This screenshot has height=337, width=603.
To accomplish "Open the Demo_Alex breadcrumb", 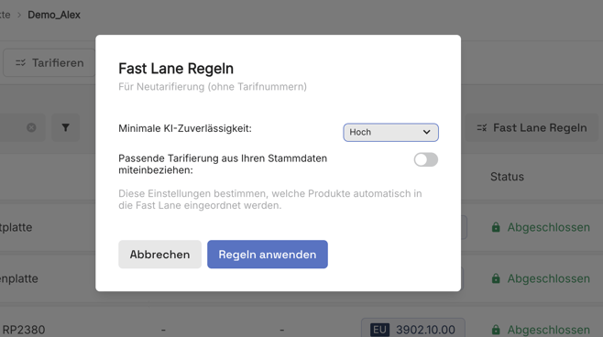I will (54, 15).
